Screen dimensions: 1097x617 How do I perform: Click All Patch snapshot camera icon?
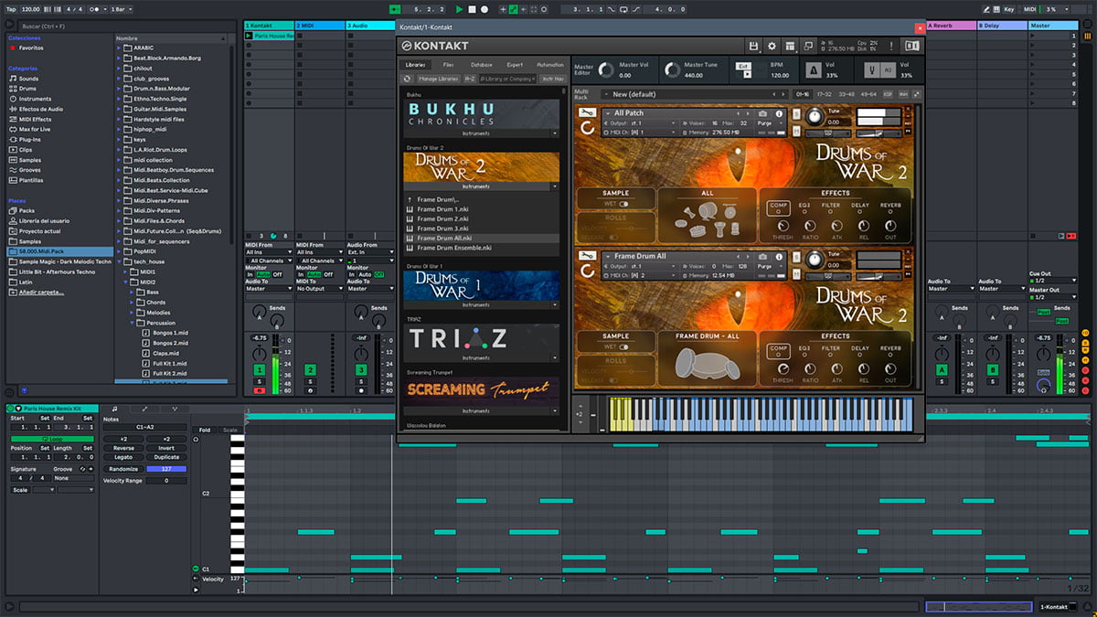tap(763, 113)
